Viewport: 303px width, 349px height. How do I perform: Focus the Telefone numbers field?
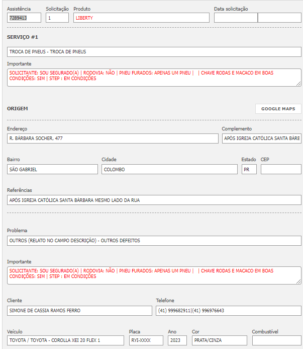tap(229, 311)
